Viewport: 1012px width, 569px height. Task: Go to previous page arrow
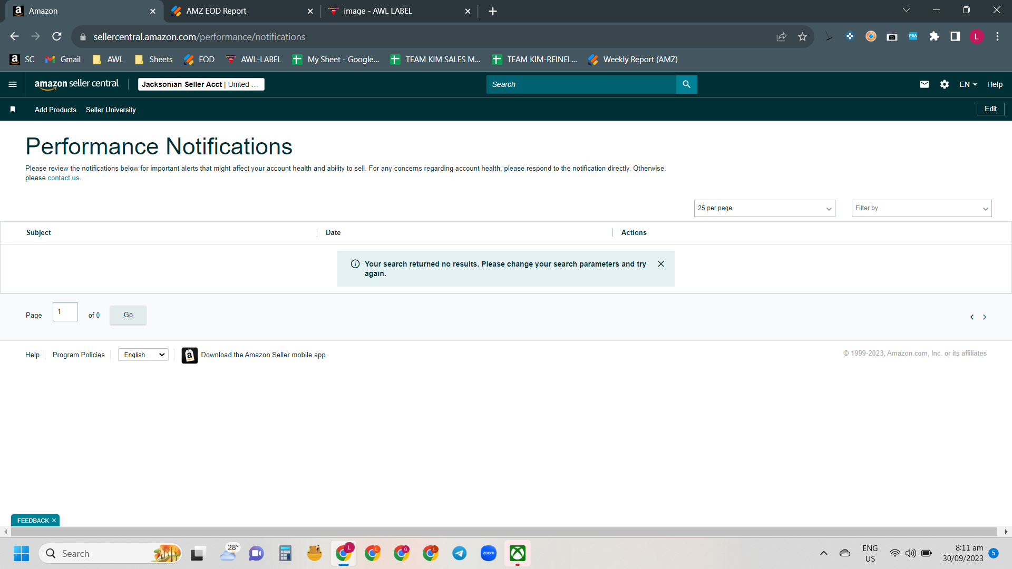(x=972, y=317)
